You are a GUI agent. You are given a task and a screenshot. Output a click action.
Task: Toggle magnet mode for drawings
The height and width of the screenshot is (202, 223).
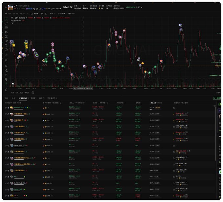[6, 66]
